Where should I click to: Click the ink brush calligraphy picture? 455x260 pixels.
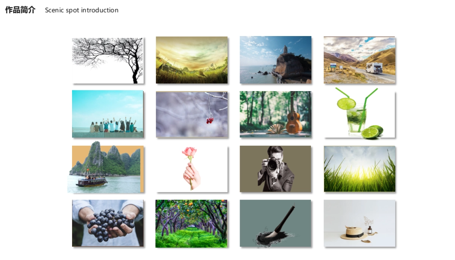click(x=275, y=223)
